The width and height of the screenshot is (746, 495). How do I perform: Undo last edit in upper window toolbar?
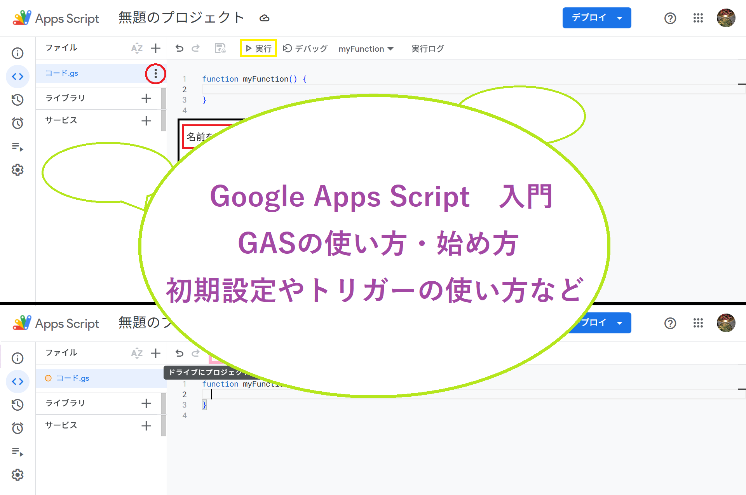coord(179,48)
